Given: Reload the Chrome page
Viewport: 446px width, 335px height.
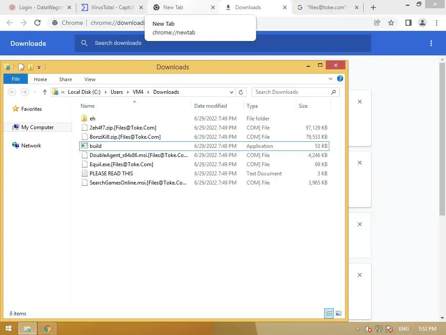Looking at the screenshot, I should 37,23.
